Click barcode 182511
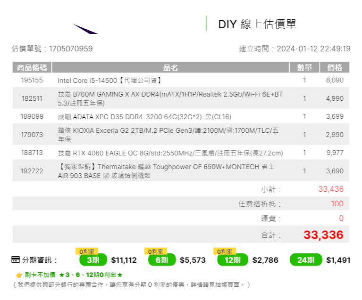The image size is (362, 300). click(32, 98)
